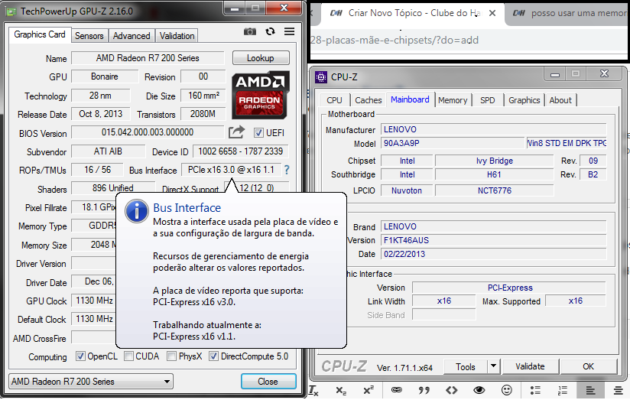The width and height of the screenshot is (630, 400).
Task: Click the BIOS Date 02/22/2013 value
Action: click(493, 254)
